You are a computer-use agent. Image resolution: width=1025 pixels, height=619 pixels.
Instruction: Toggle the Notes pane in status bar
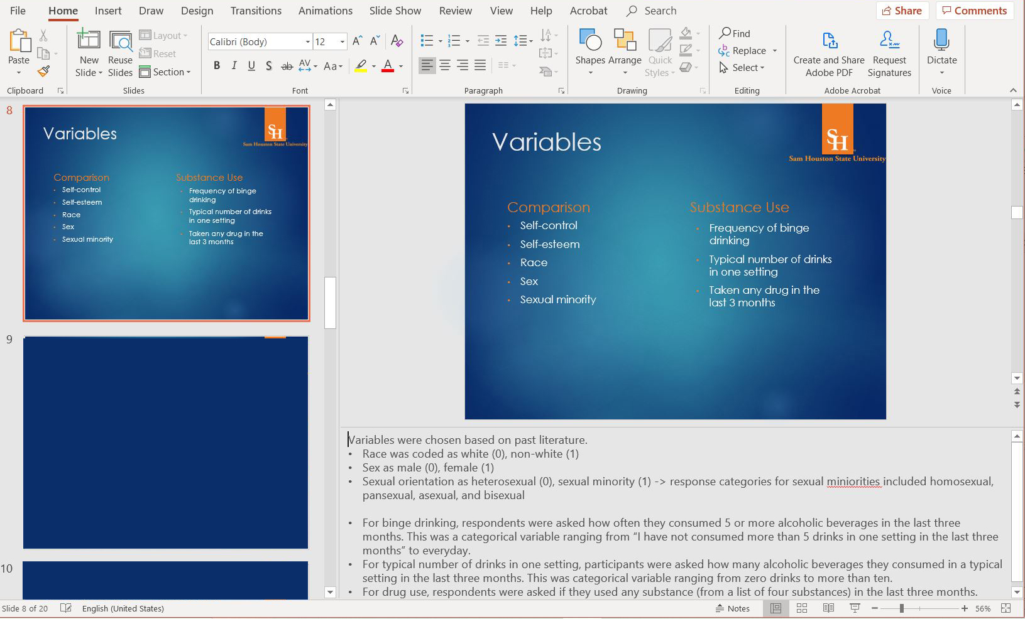[733, 608]
